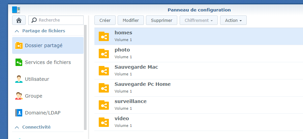This screenshot has width=303, height=139.
Task: Click the Sauvegarde Pc Home folder icon
Action: (x=104, y=88)
